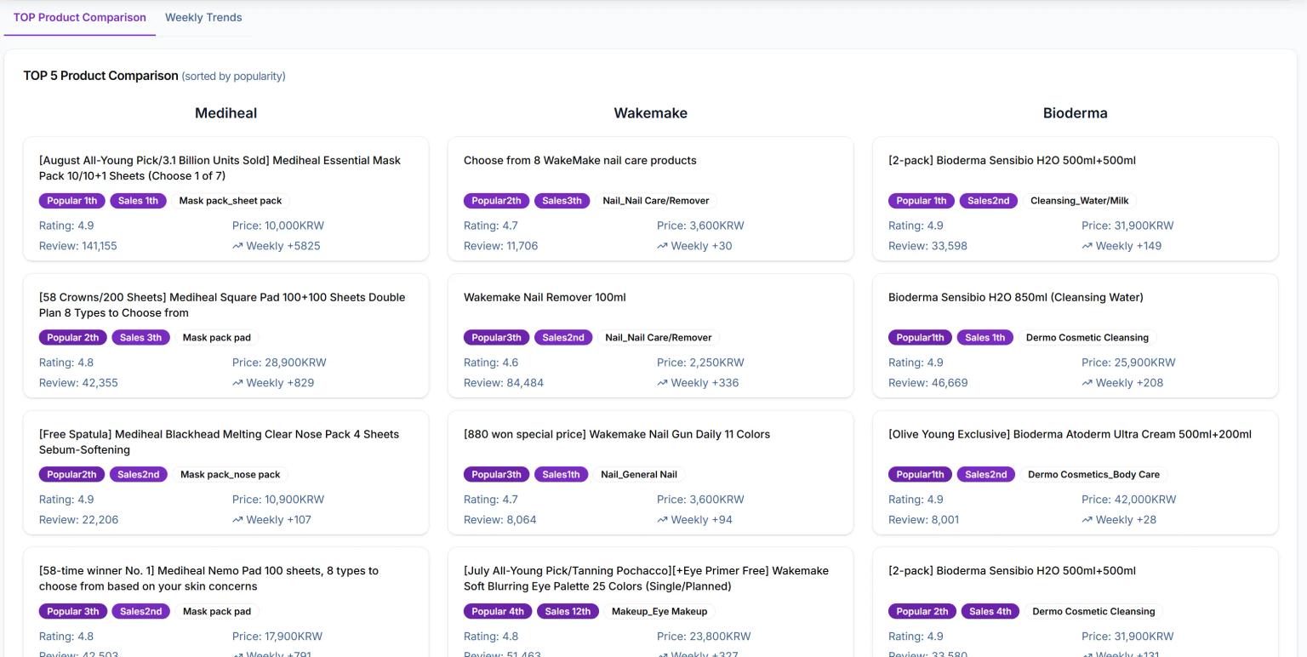Open Bioderma Atoderm Ultra Cream 500ml+200ml title
The image size is (1307, 657).
point(1070,434)
